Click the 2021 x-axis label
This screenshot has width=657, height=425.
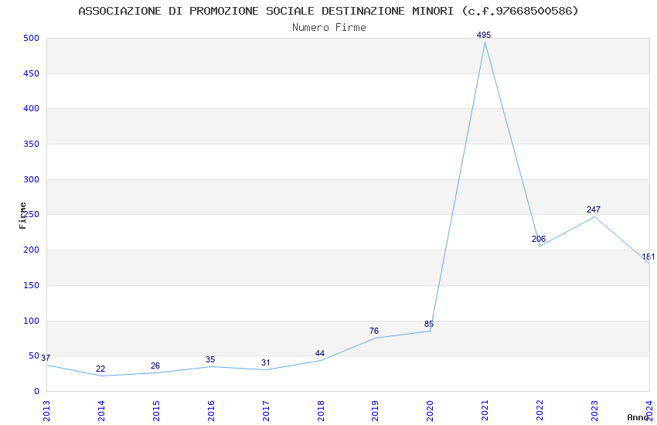click(485, 411)
